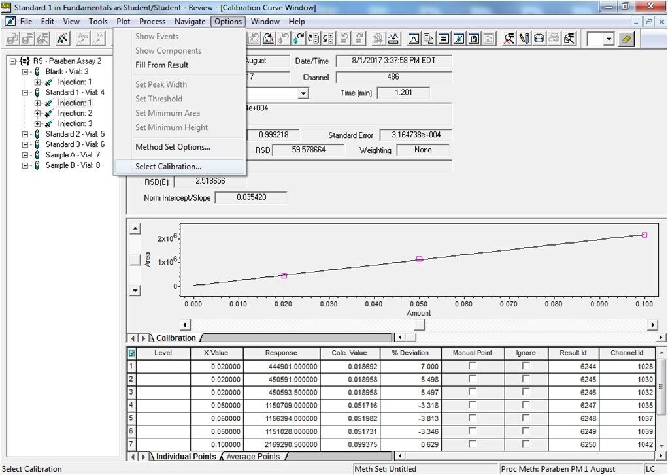Click the grayed-out chart window toolbar icon
Image resolution: width=668 pixels, height=475 pixels.
[x=489, y=39]
